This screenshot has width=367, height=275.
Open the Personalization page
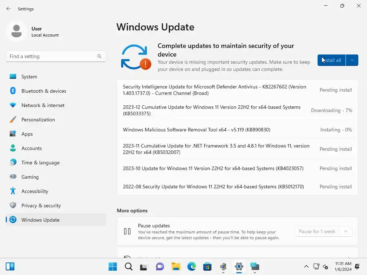click(x=56, y=120)
